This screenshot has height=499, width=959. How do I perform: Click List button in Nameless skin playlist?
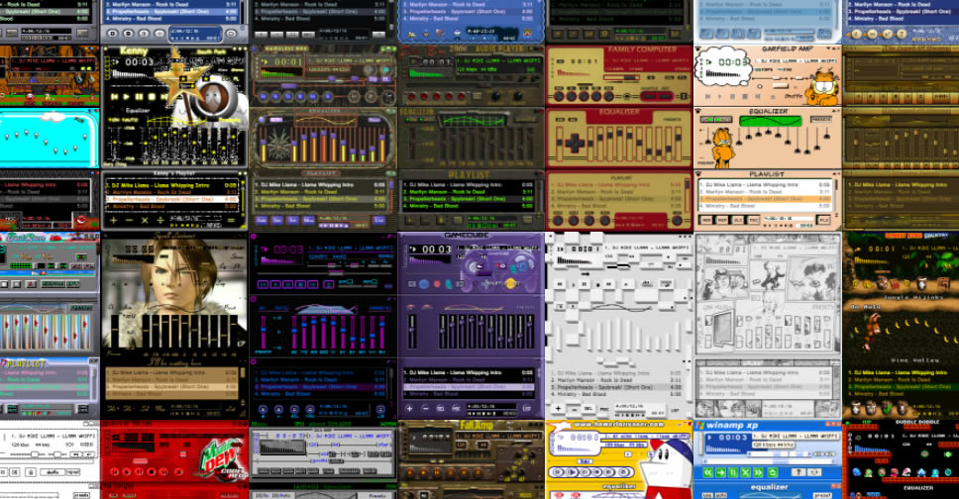378,220
